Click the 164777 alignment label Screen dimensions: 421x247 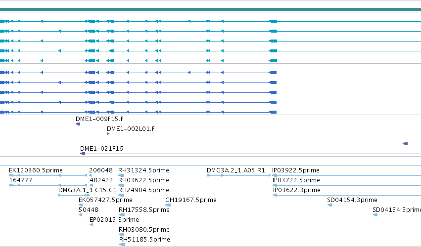click(x=21, y=180)
